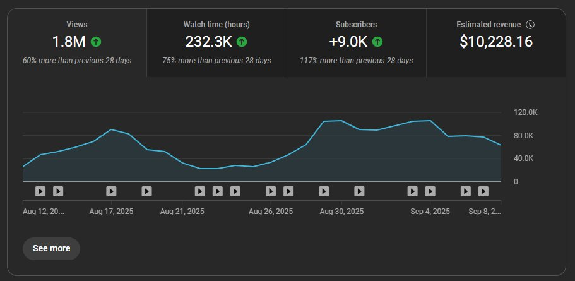Click the truncated 'Aug 12, 20...' date label
Image resolution: width=575 pixels, height=281 pixels.
pyautogui.click(x=44, y=212)
